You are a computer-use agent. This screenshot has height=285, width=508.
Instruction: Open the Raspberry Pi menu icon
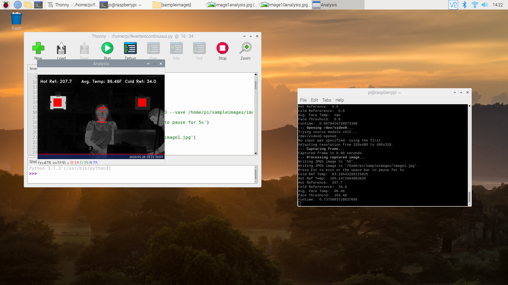6,5
